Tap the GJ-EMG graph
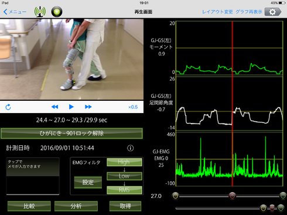 (x=230, y=159)
